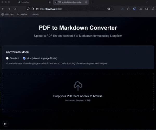
Task: Select the VLM (Vision Language Model) option
Action: [24, 58]
